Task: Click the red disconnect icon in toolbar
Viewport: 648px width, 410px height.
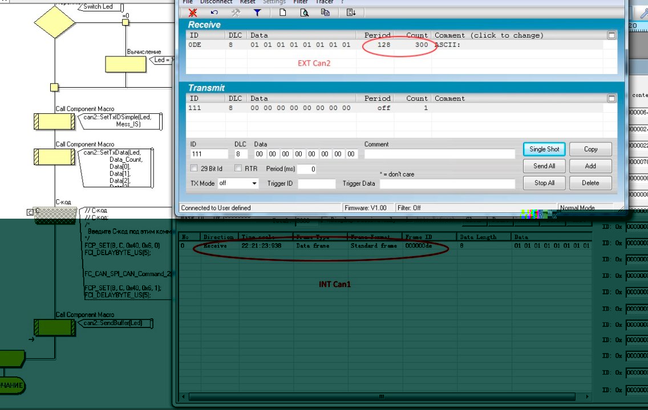Action: tap(193, 13)
